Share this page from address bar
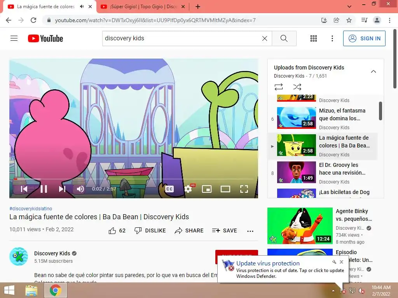 (336, 20)
